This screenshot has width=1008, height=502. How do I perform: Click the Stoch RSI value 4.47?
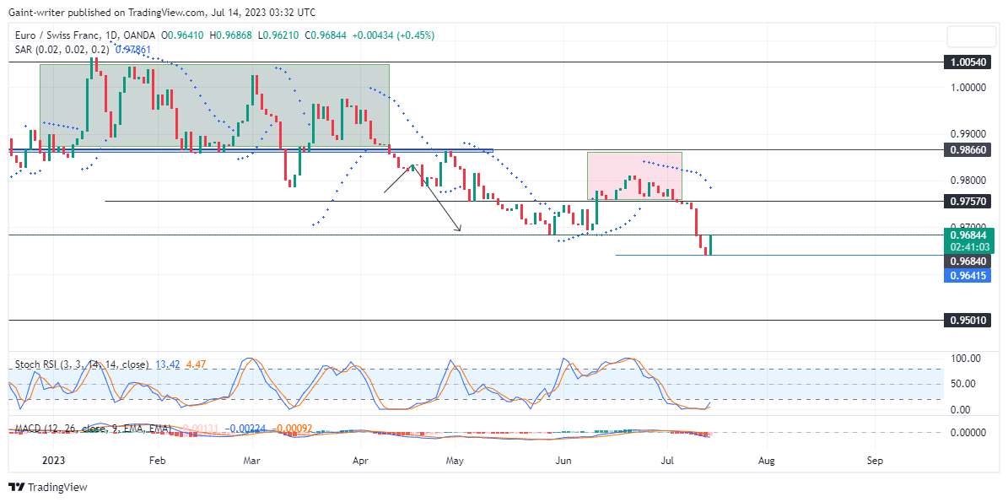(196, 364)
